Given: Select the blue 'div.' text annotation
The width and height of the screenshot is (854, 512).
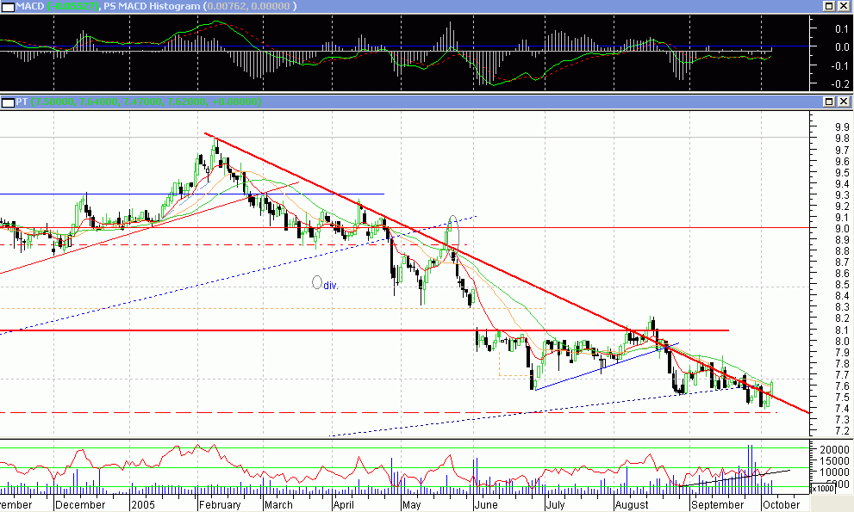Looking at the screenshot, I should point(331,286).
